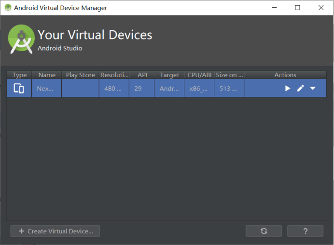
Task: Sort by the Size on Disk column header
Action: (x=229, y=75)
